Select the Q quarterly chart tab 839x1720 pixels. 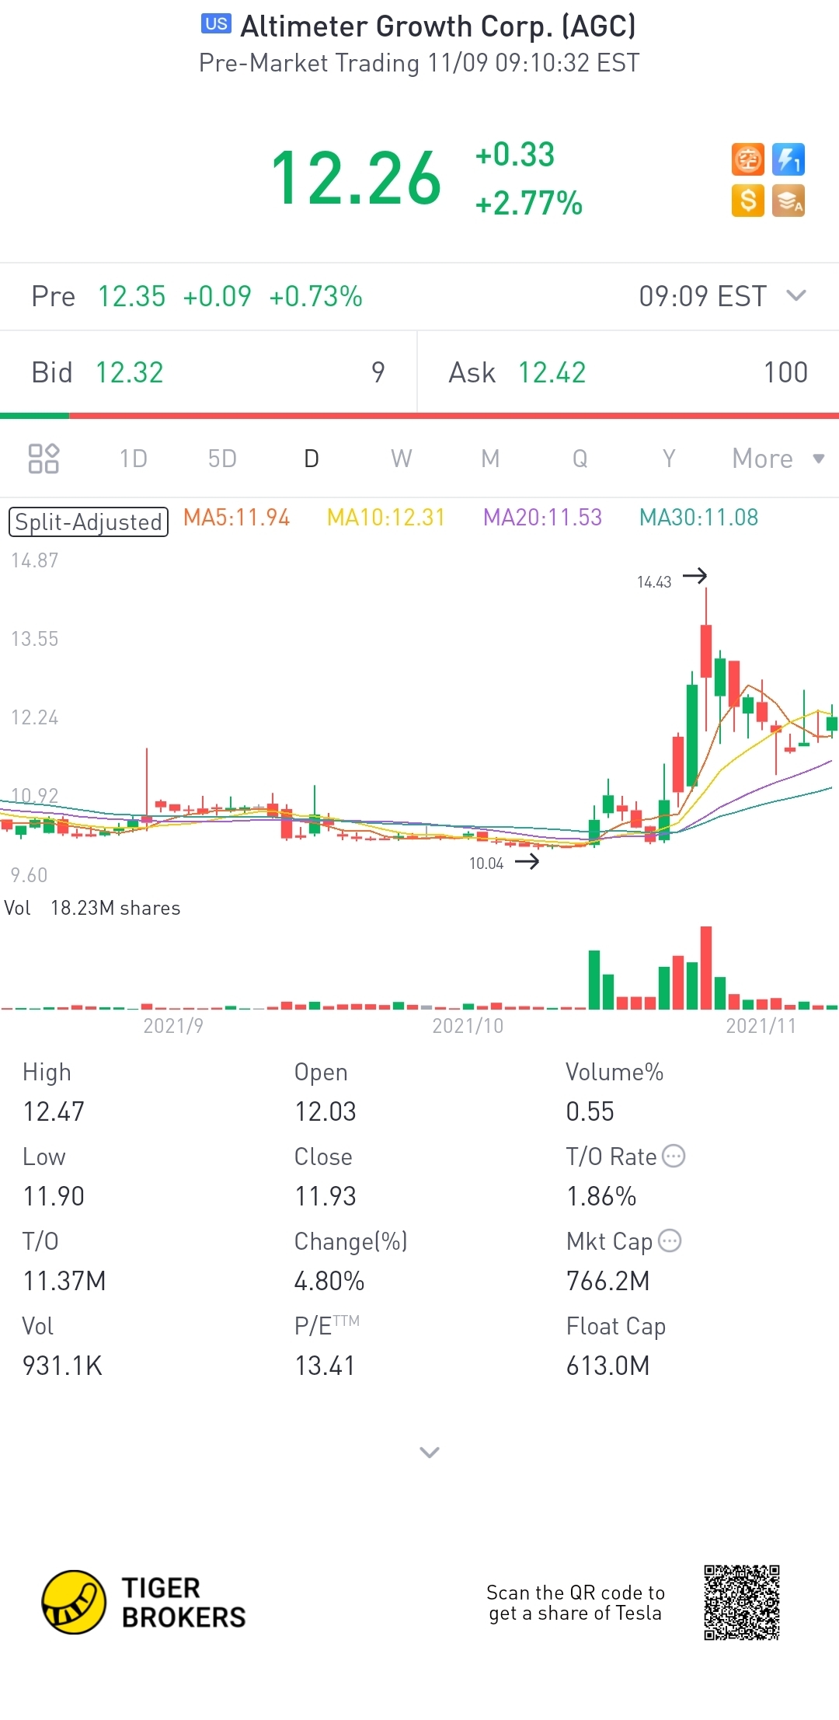point(580,459)
